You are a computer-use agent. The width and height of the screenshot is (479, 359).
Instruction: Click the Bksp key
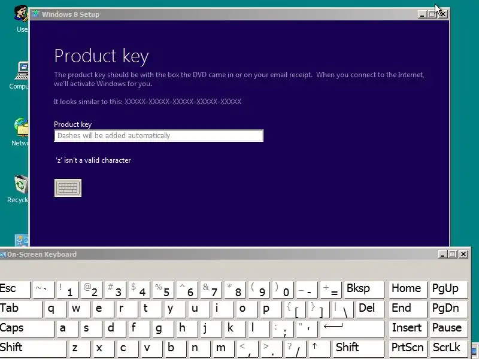coord(364,289)
